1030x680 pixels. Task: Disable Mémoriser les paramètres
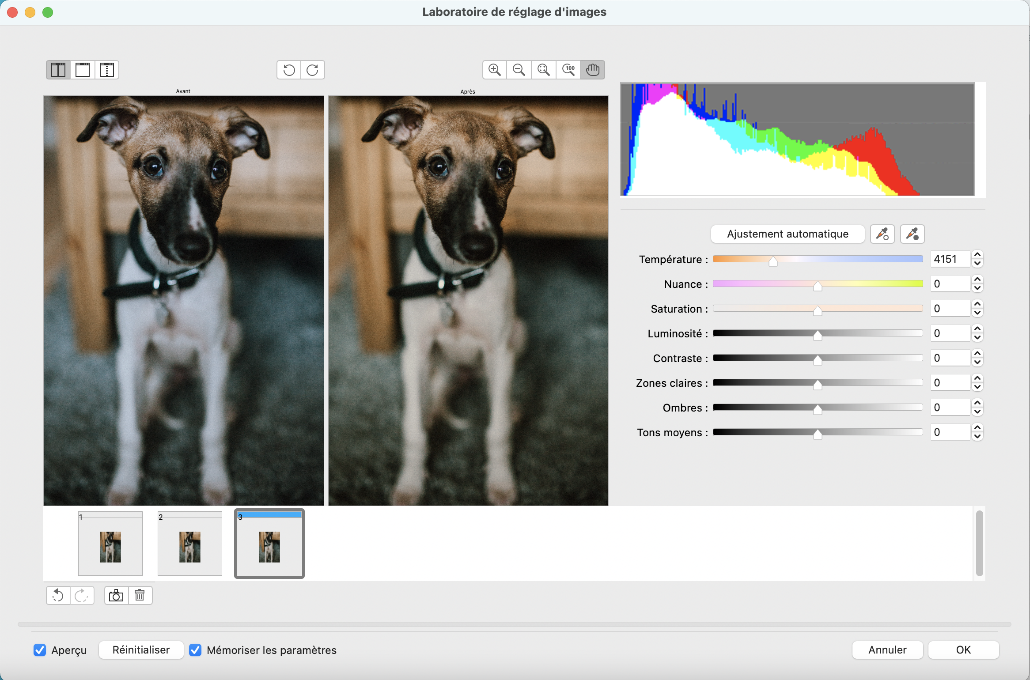click(196, 650)
